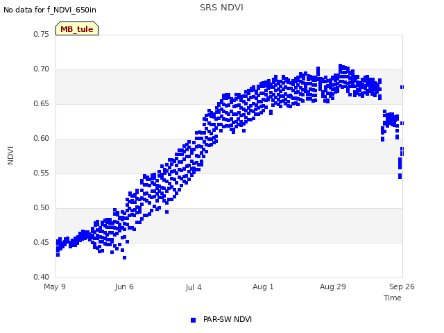Click the 0.75 y-axis tick label

[42, 34]
